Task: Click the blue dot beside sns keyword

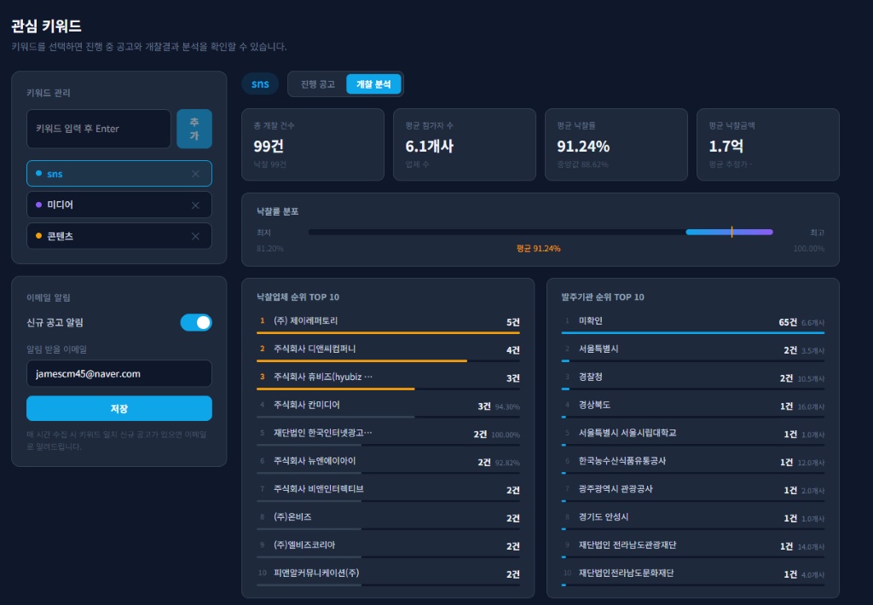Action: [x=38, y=174]
